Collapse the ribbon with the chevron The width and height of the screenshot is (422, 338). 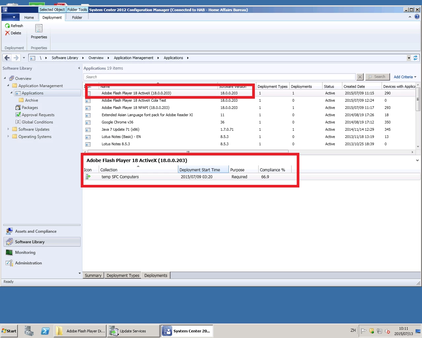pos(410,17)
